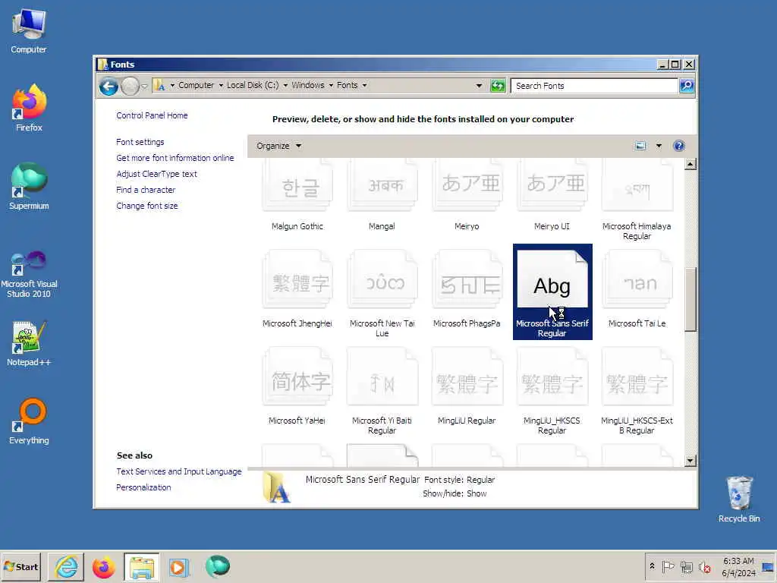
Task: Select MingLiU_HKSCS-ExtB Regular font icon
Action: tap(637, 377)
